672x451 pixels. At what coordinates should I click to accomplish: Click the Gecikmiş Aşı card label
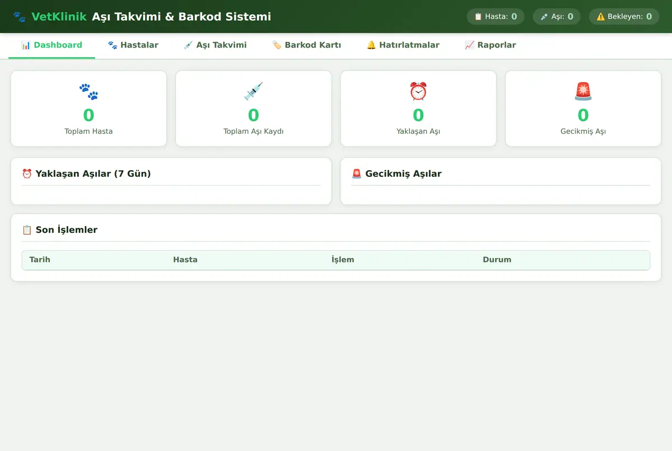[583, 131]
